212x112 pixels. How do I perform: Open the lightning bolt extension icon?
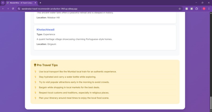coord(191,9)
